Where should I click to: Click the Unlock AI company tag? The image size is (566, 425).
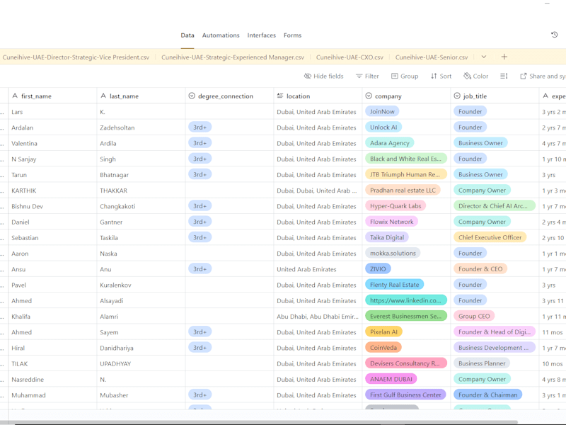coord(383,127)
